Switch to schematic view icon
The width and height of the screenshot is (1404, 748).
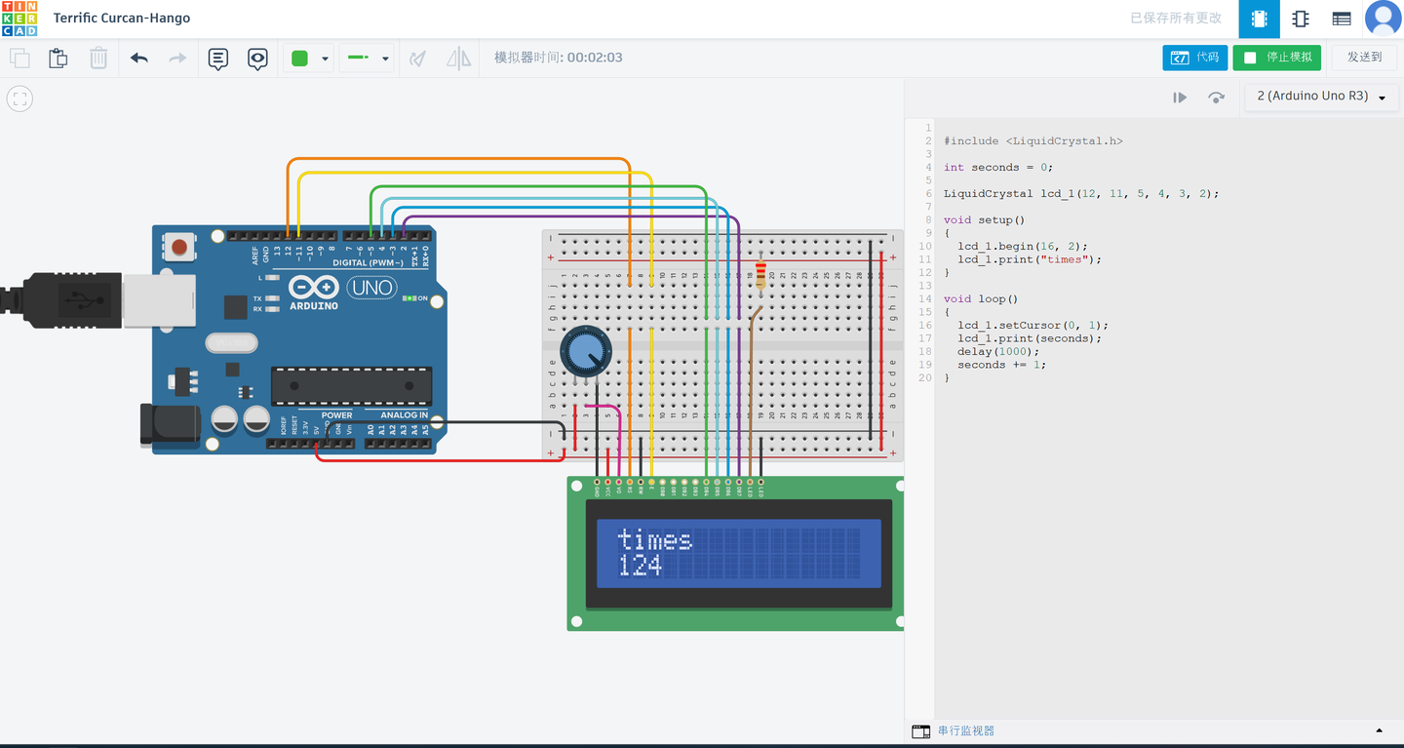pyautogui.click(x=1300, y=19)
